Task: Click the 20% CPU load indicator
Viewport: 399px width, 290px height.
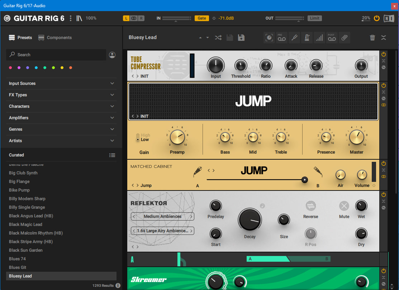Action: click(366, 18)
